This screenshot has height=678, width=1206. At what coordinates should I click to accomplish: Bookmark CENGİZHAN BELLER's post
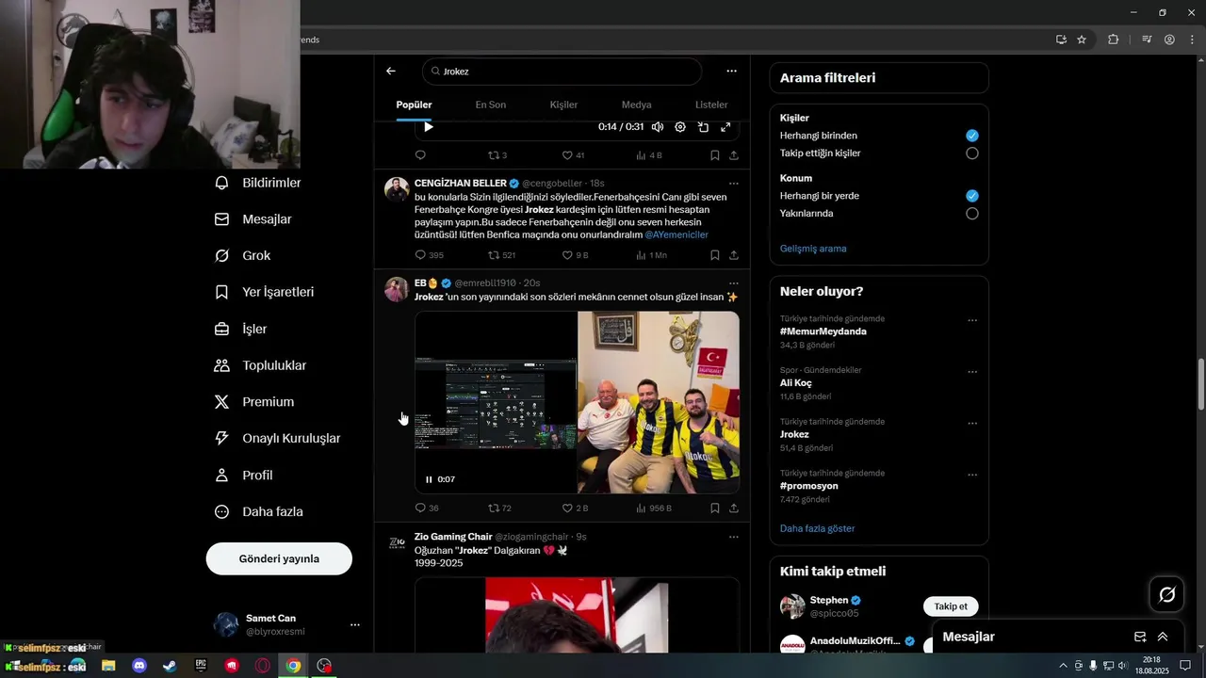715,255
